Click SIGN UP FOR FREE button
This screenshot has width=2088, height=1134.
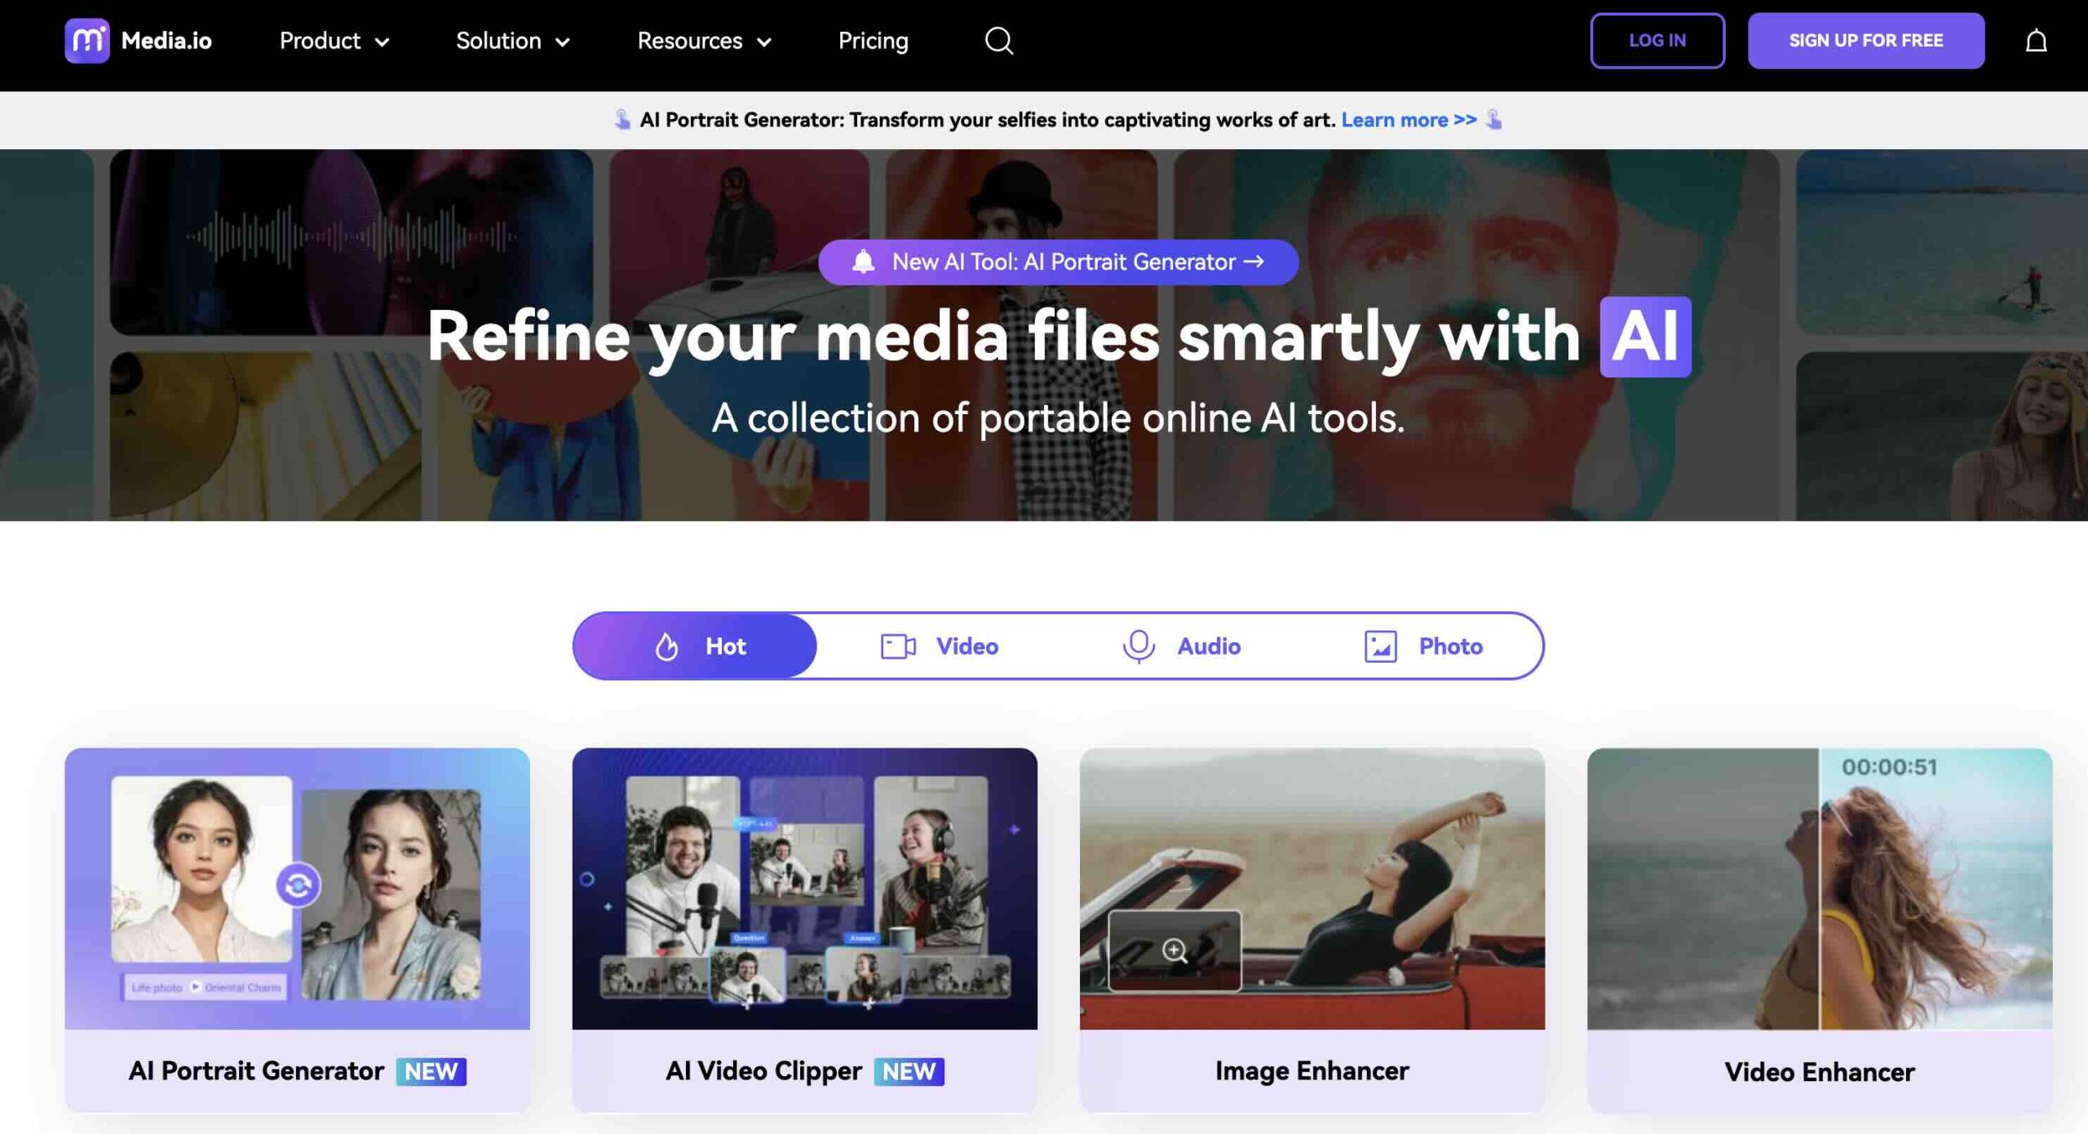click(x=1866, y=39)
